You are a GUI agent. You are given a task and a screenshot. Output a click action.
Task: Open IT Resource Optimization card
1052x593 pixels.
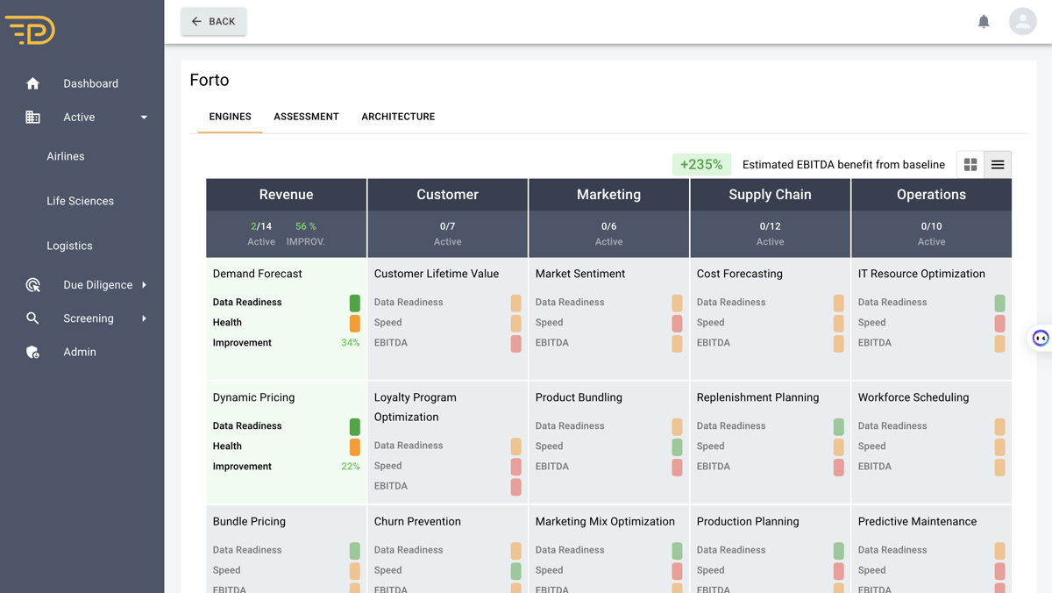coord(932,318)
